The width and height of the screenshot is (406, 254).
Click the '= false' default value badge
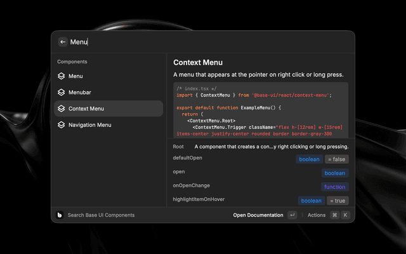coord(336,159)
